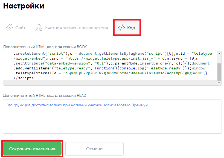The image size is (224, 158).
Task: Open the Сайт settings tab
Action: click(x=16, y=28)
